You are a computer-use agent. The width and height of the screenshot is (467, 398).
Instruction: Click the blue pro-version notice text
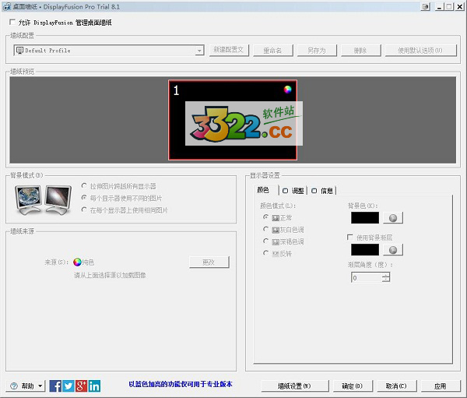(181, 384)
